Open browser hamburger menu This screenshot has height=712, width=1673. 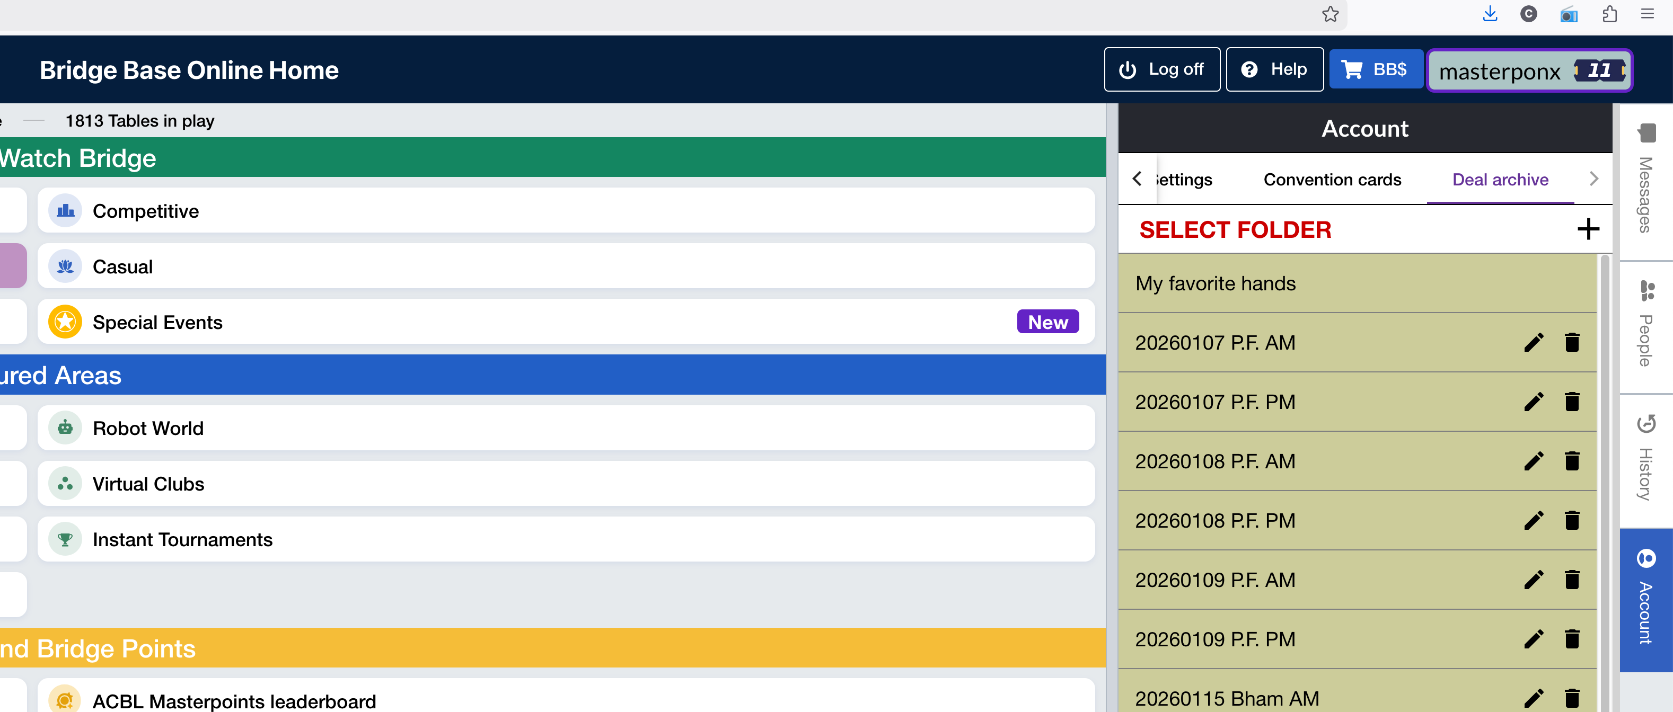coord(1648,14)
